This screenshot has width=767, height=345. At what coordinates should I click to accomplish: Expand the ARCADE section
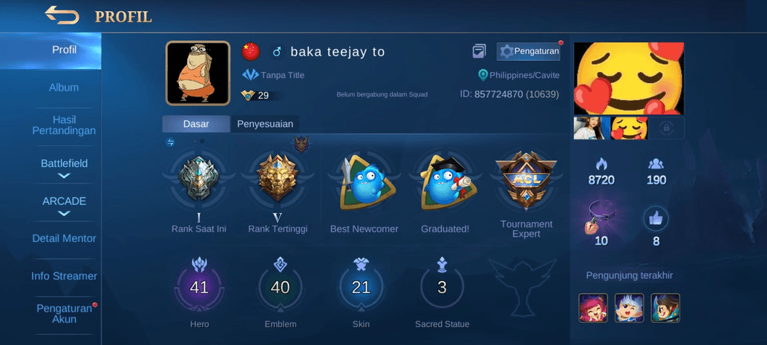[64, 206]
